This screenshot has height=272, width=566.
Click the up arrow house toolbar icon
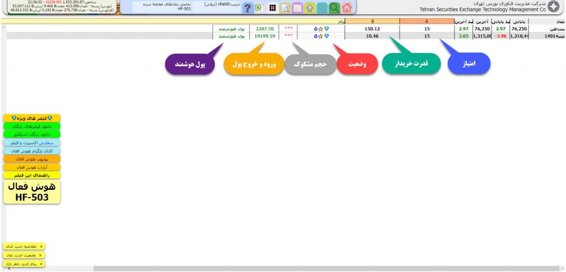310,8
